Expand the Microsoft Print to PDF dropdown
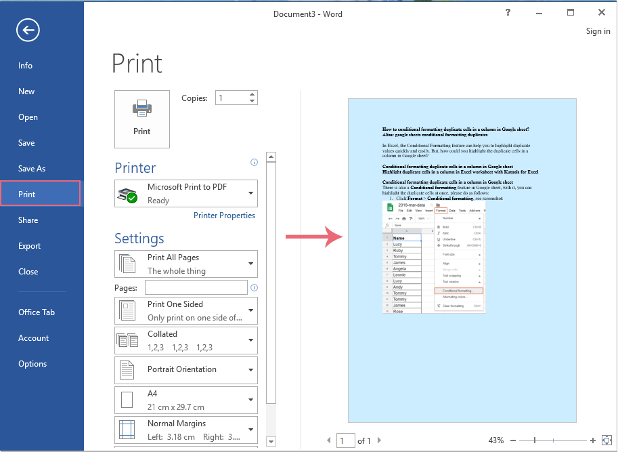This screenshot has width=618, height=452. tap(251, 194)
